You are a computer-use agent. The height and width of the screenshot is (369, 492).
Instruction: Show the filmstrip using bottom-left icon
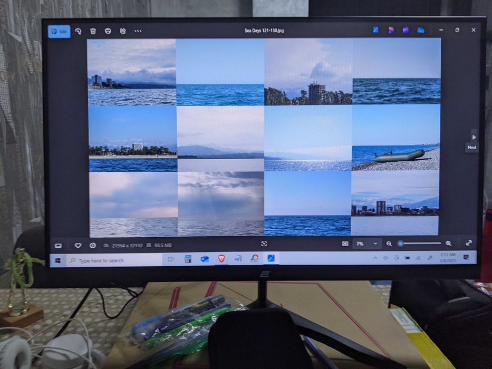point(58,246)
